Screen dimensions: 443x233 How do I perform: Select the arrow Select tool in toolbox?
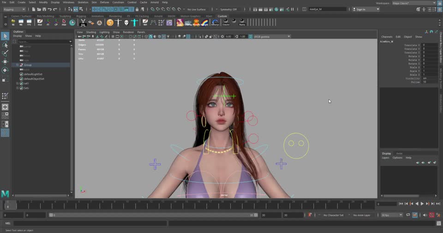point(5,36)
